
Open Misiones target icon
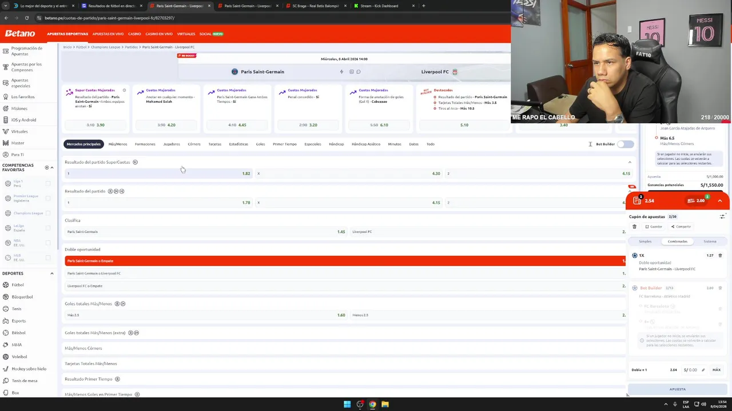click(x=6, y=108)
